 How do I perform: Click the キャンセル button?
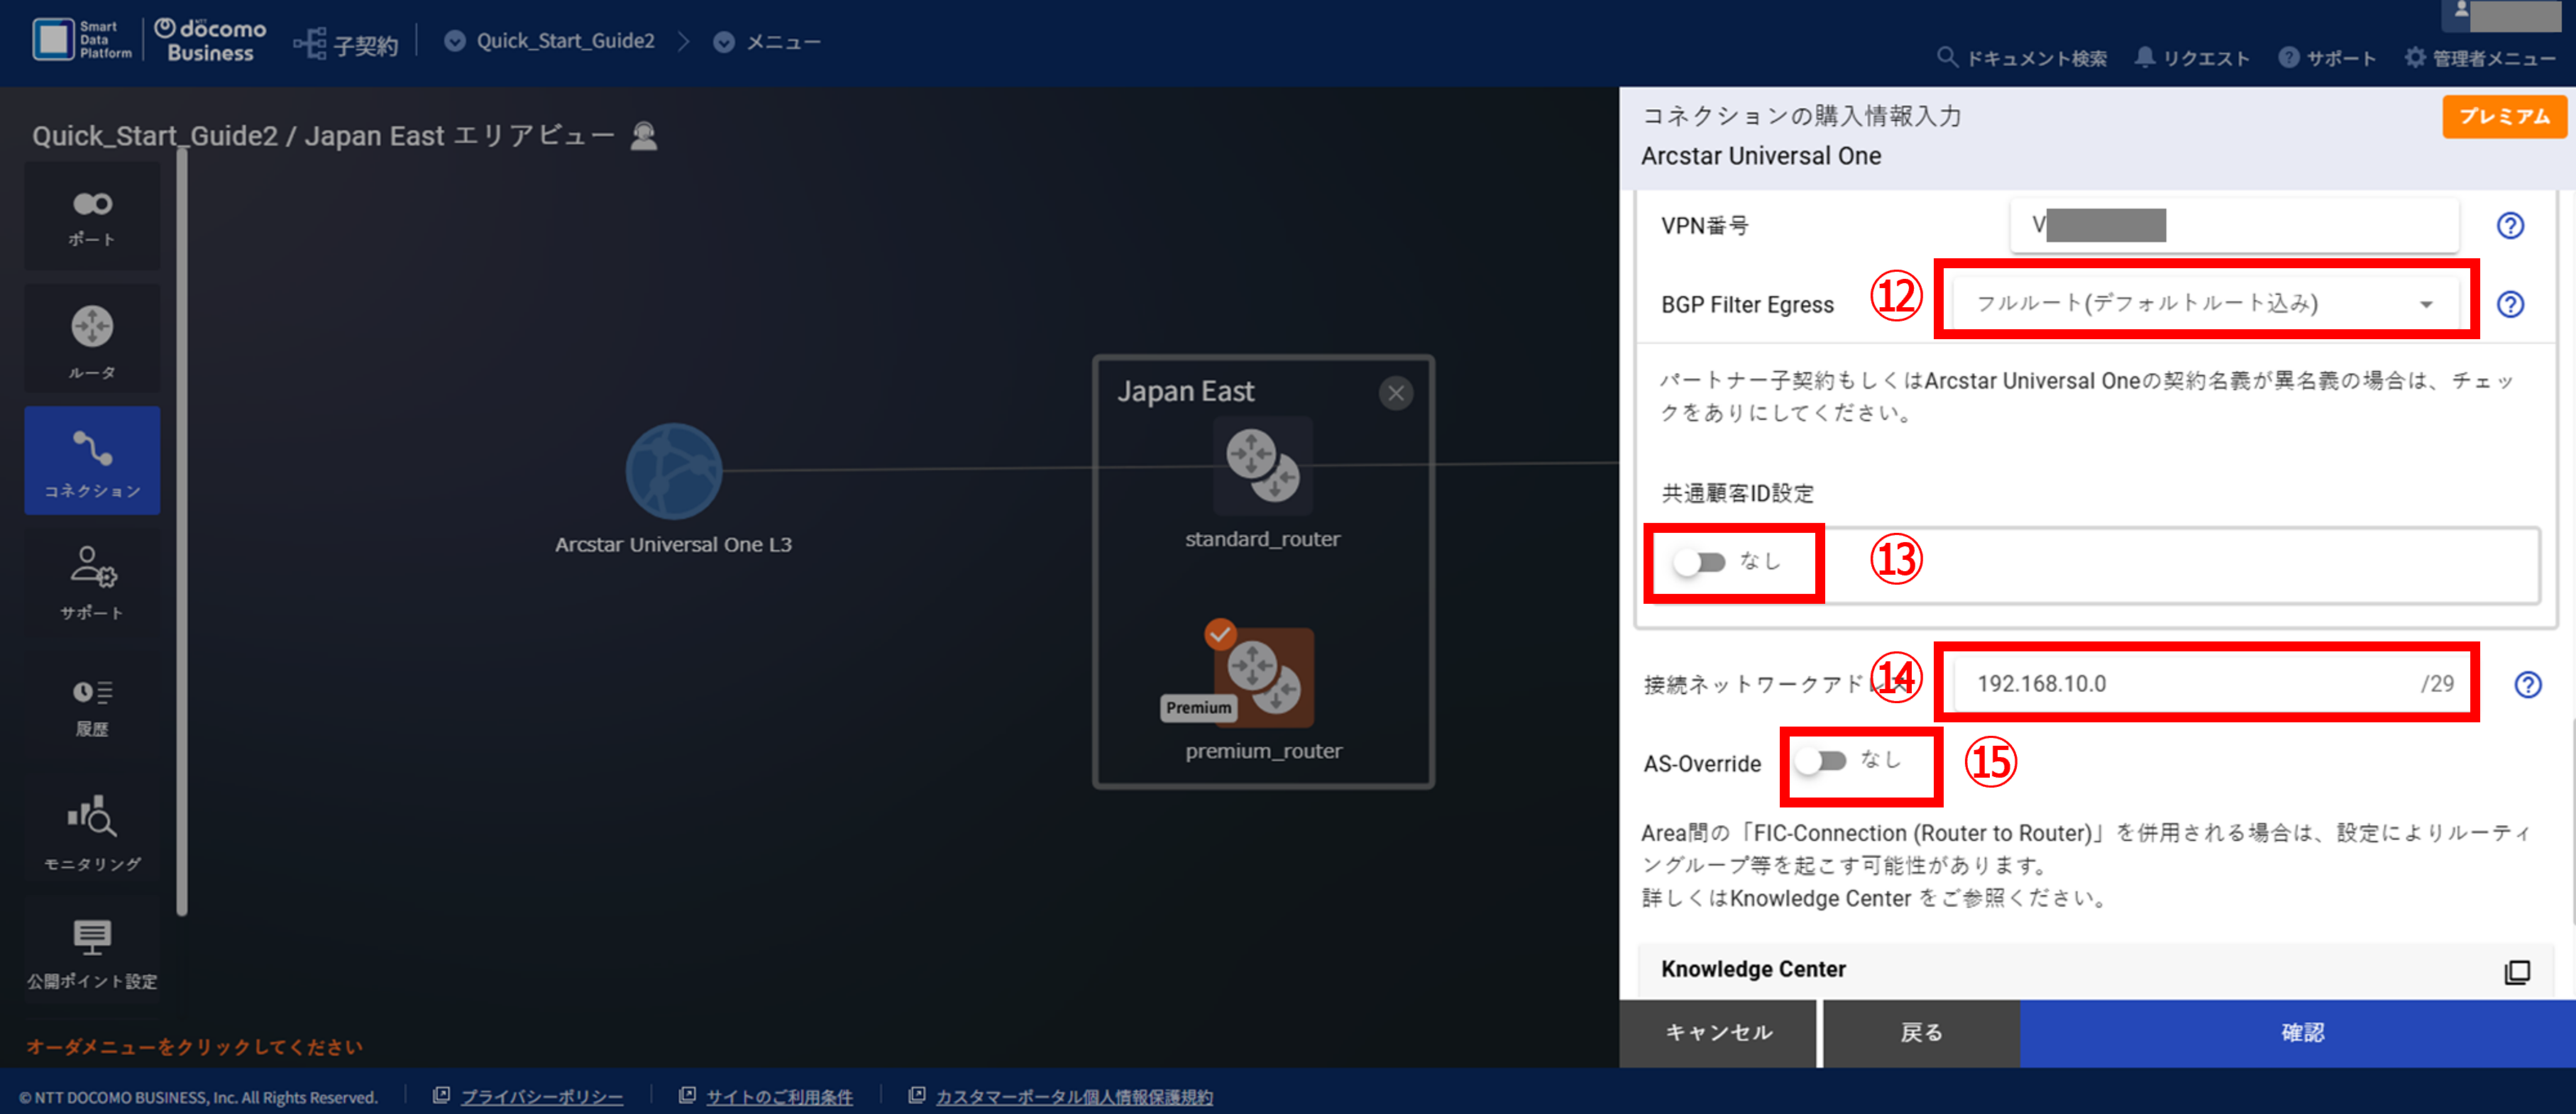1717,1032
